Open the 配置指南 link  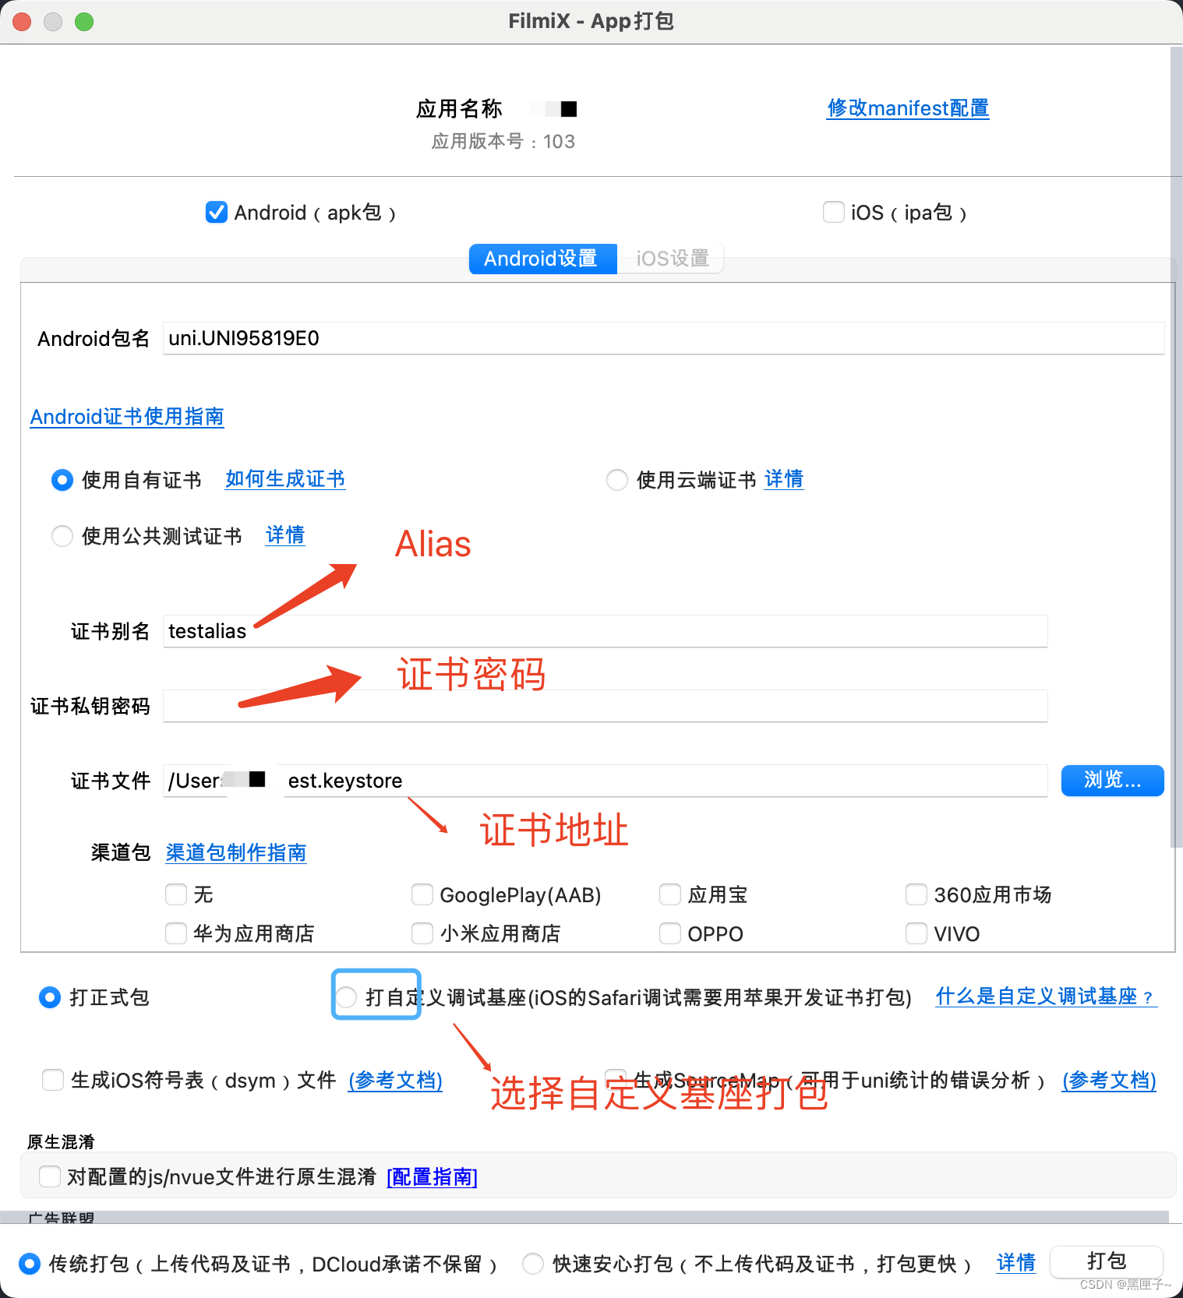pyautogui.click(x=433, y=1177)
